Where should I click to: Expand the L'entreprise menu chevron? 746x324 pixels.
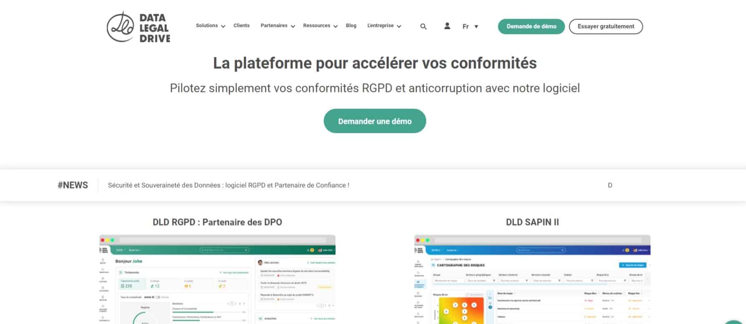pyautogui.click(x=399, y=26)
